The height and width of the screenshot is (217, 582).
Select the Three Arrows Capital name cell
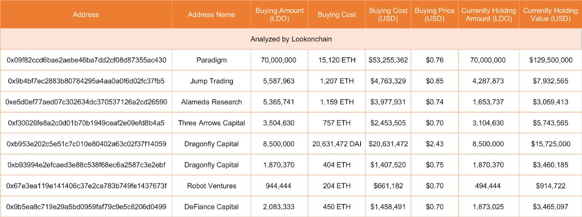pyautogui.click(x=211, y=123)
